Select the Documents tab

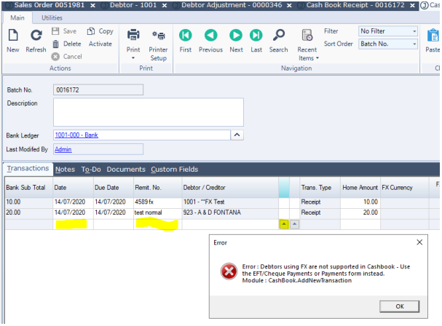126,170
